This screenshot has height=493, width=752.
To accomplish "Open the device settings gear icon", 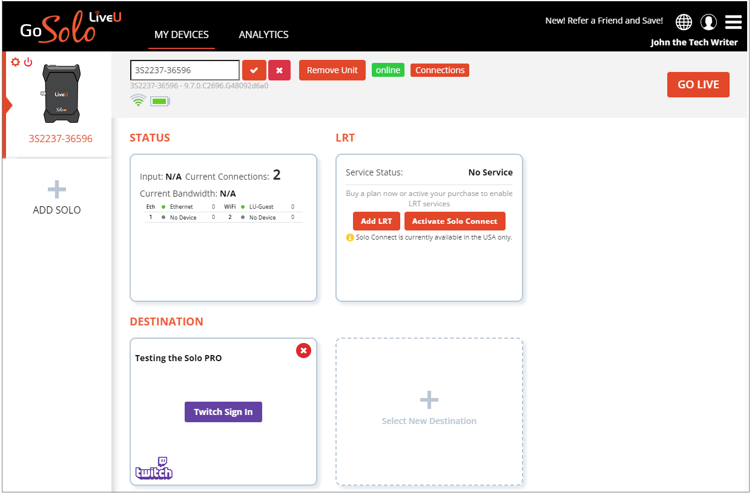I will (x=16, y=62).
